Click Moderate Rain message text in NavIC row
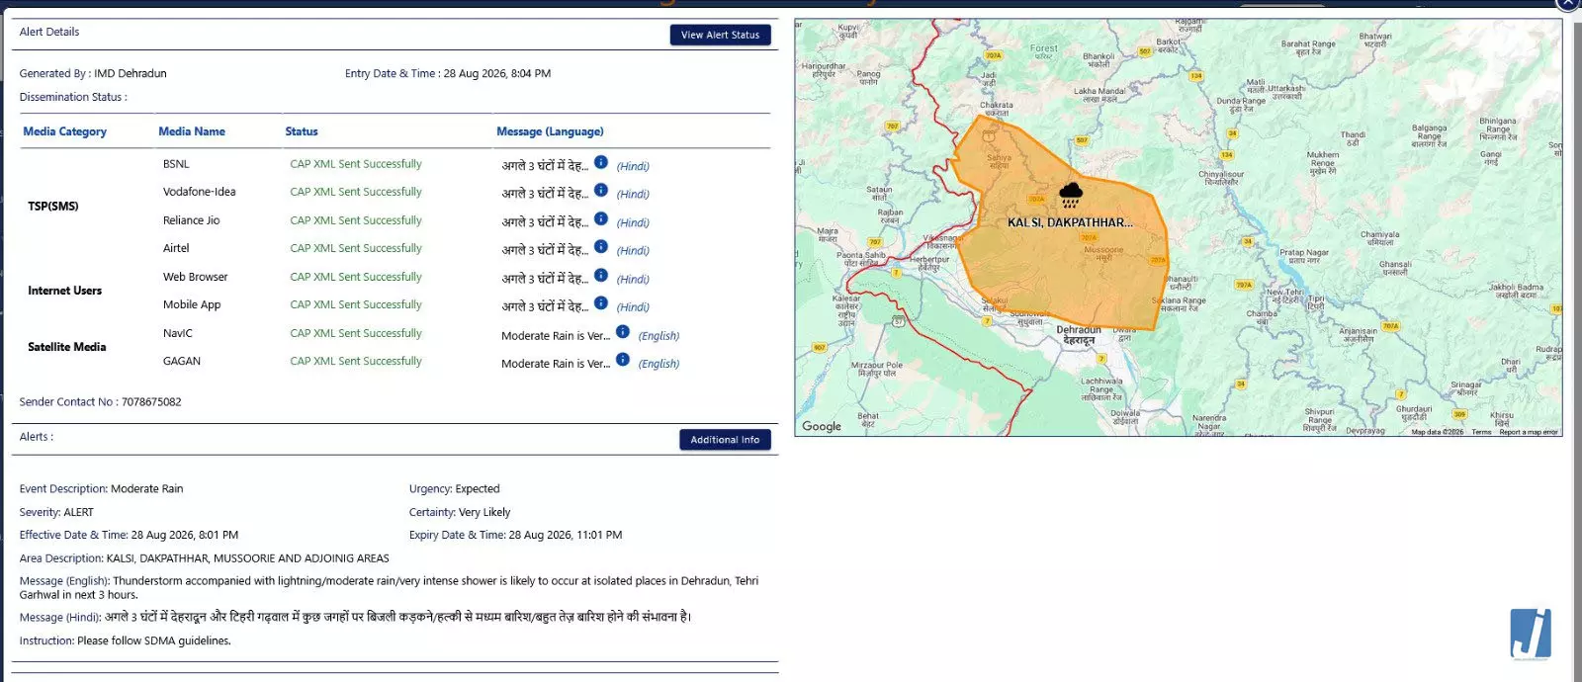1582x682 pixels. tap(556, 336)
